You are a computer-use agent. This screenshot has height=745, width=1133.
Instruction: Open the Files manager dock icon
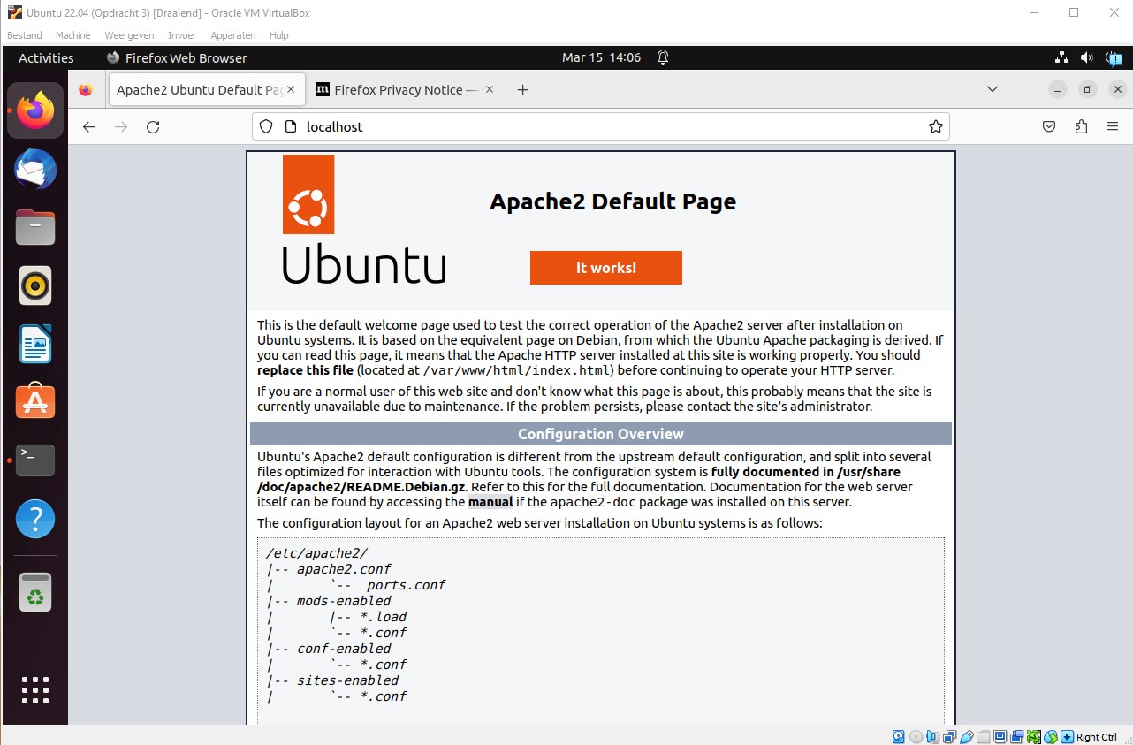[35, 227]
